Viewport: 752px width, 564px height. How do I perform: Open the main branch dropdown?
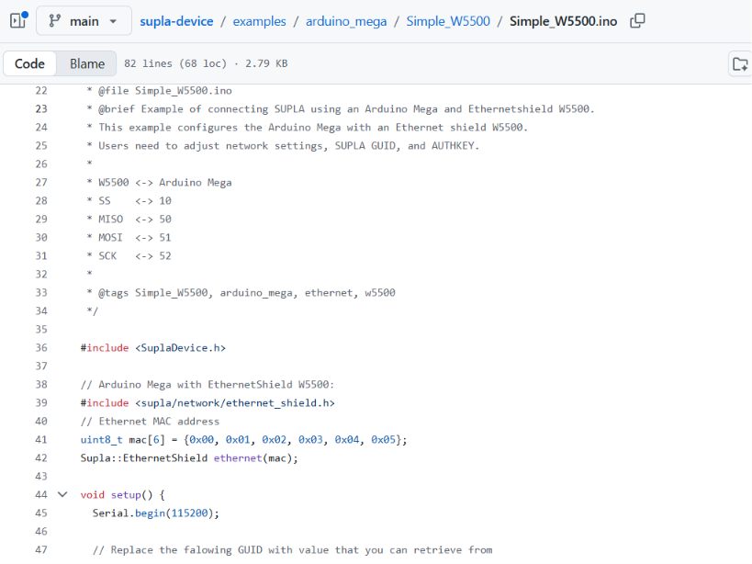click(x=84, y=21)
